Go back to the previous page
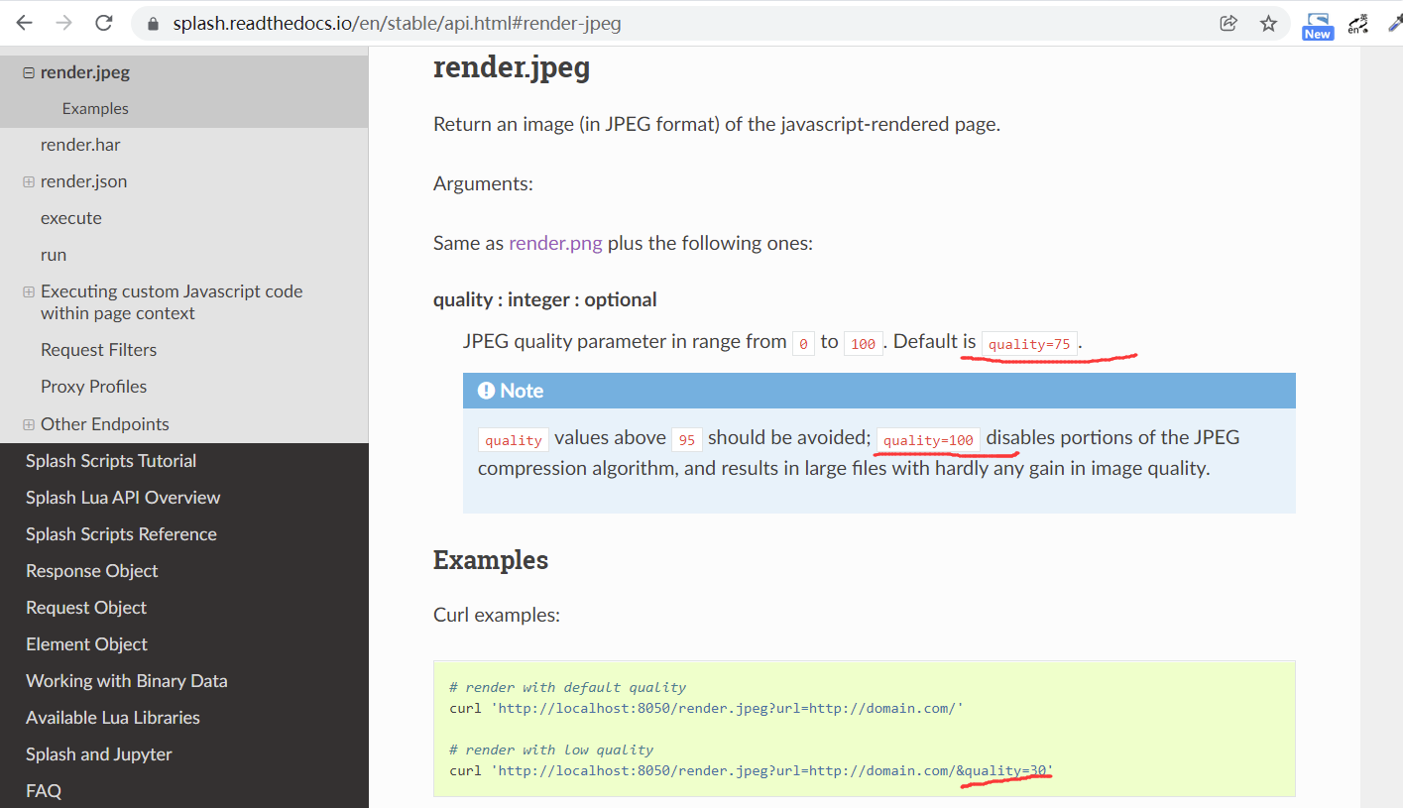Screen dimensions: 1403x808 24,23
